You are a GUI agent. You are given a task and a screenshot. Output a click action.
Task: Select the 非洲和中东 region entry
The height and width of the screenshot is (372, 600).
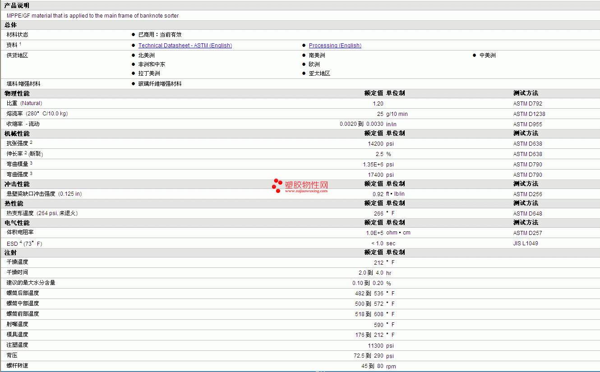(152, 64)
